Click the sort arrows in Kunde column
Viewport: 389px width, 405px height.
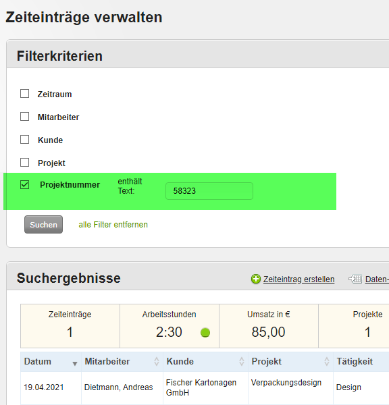(241, 361)
